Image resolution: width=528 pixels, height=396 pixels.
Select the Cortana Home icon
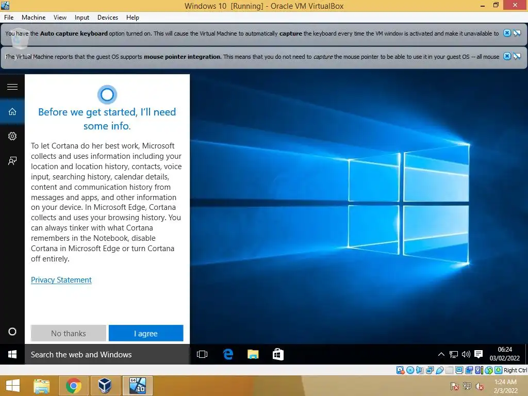[x=12, y=111]
